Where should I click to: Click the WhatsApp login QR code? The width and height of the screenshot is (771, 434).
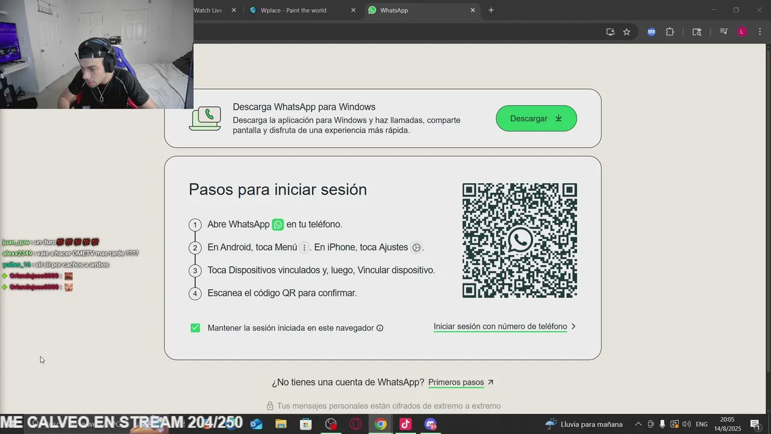click(x=519, y=241)
